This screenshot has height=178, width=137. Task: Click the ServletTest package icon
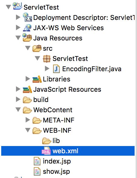(x=47, y=59)
